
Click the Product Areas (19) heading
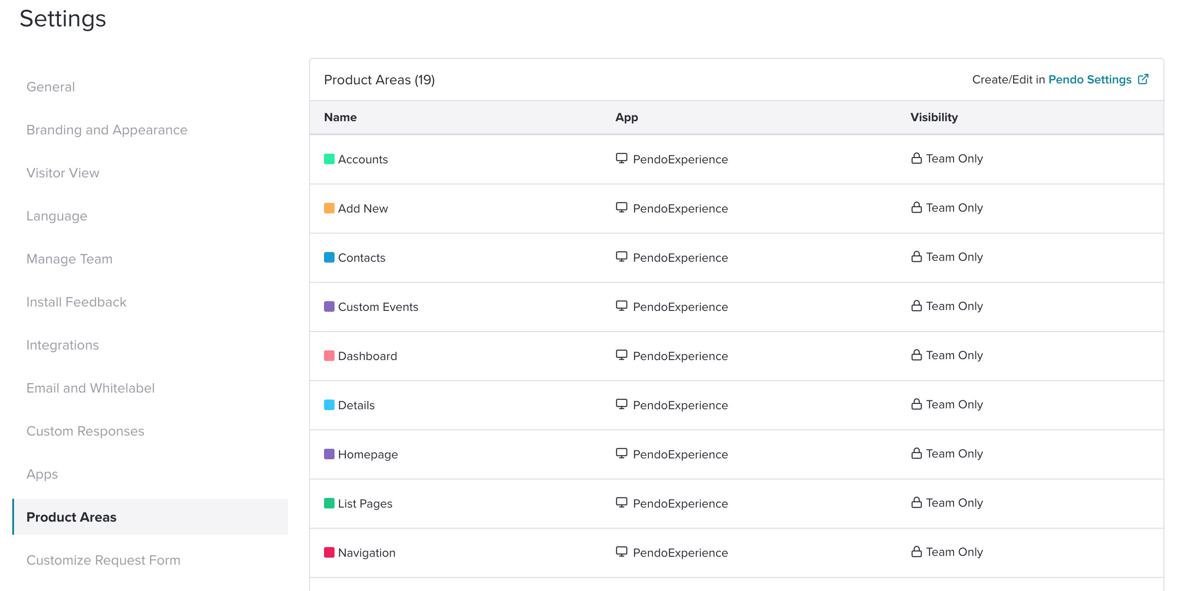tap(379, 80)
